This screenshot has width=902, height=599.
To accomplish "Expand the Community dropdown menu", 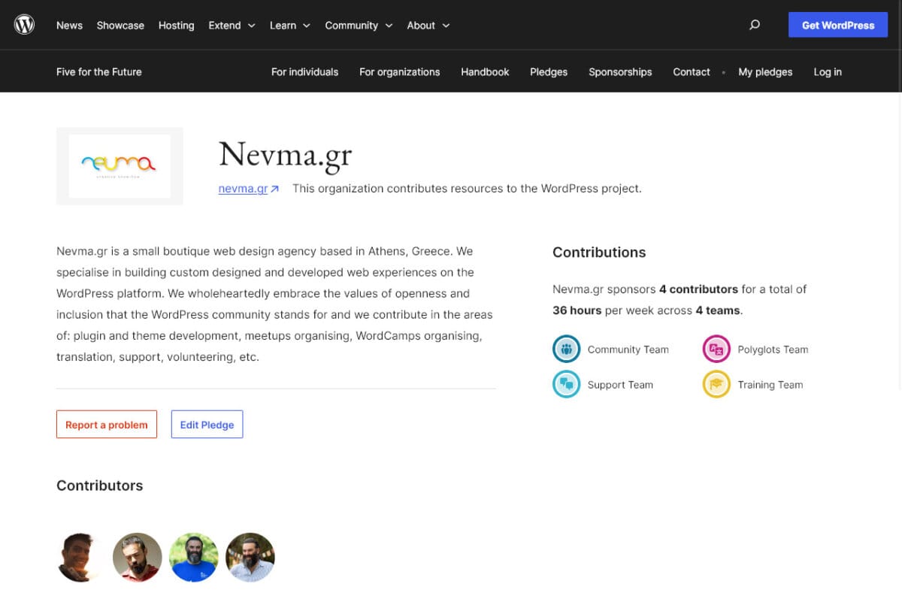I will (359, 25).
